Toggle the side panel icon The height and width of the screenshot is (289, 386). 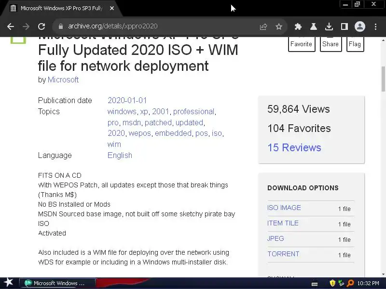pos(345,26)
